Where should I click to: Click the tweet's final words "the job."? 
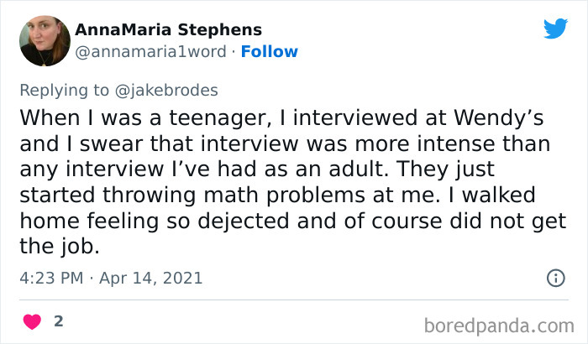point(50,248)
